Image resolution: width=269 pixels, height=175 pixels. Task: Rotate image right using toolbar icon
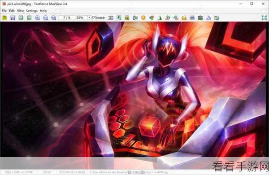[x=176, y=17]
